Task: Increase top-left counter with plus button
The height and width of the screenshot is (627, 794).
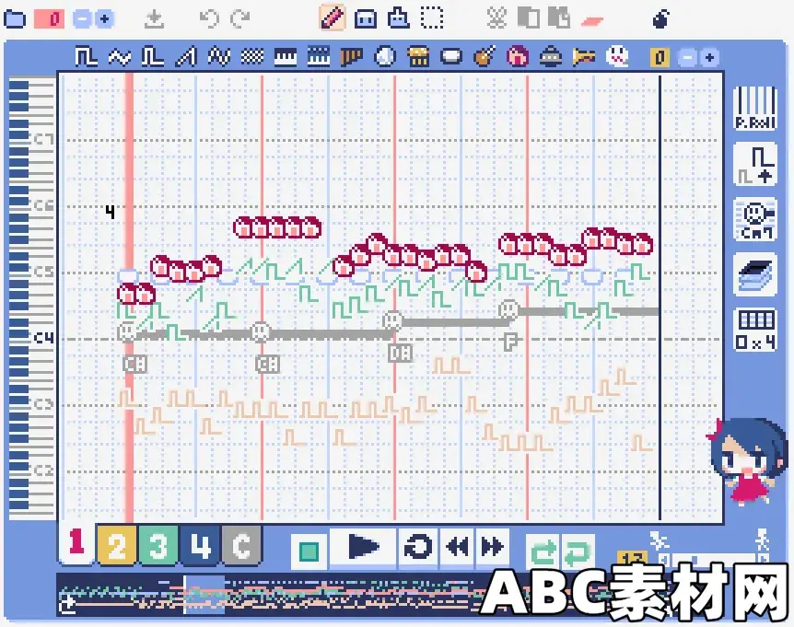Action: pyautogui.click(x=103, y=18)
